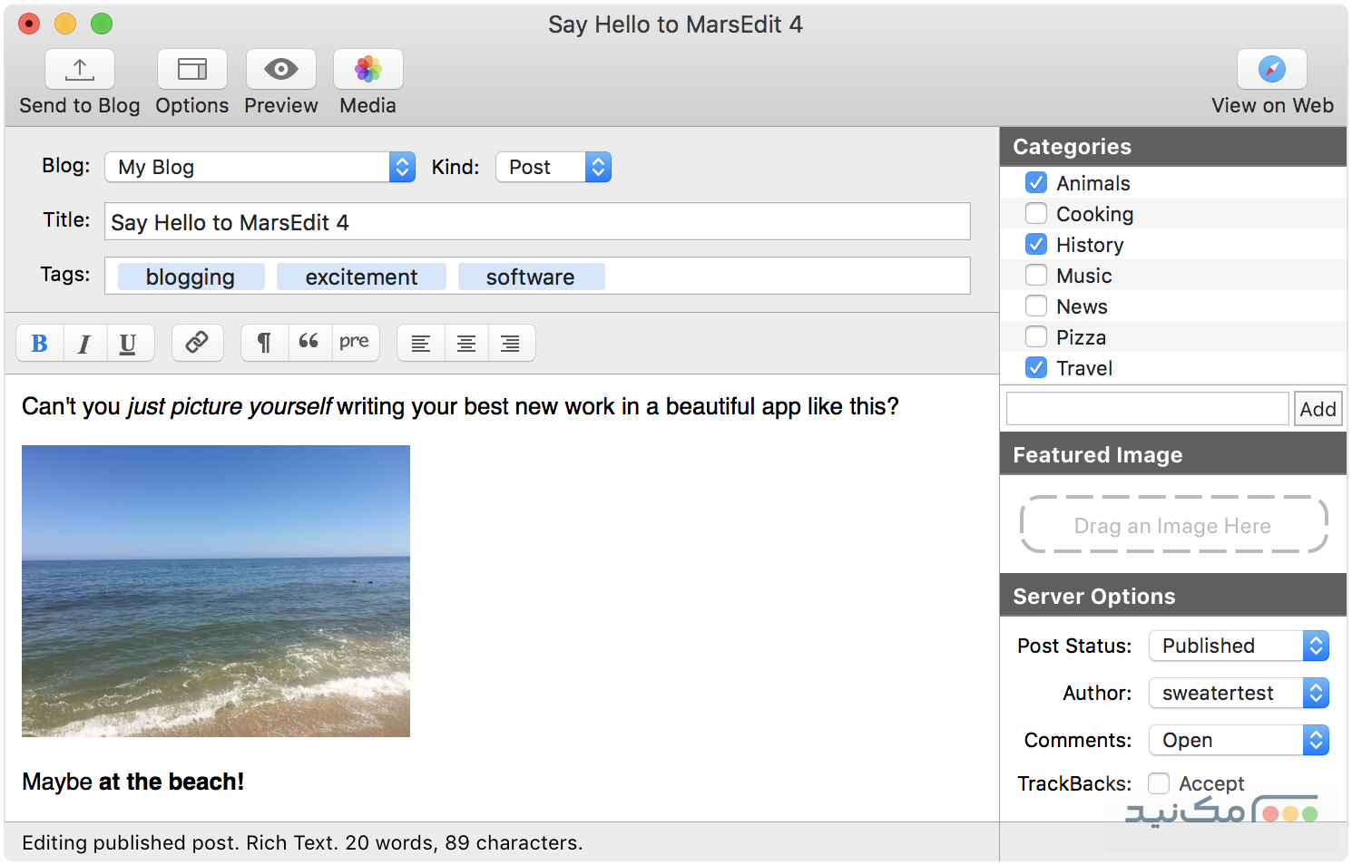Select the software tag

(x=531, y=277)
